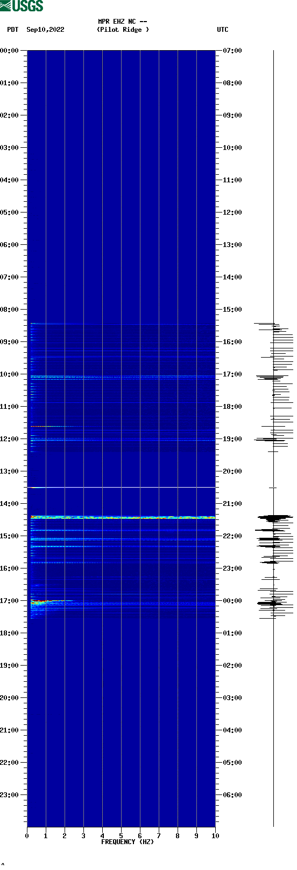Click the frequency axis value 5
Viewport: 297px width, 870px height.
pos(121,836)
